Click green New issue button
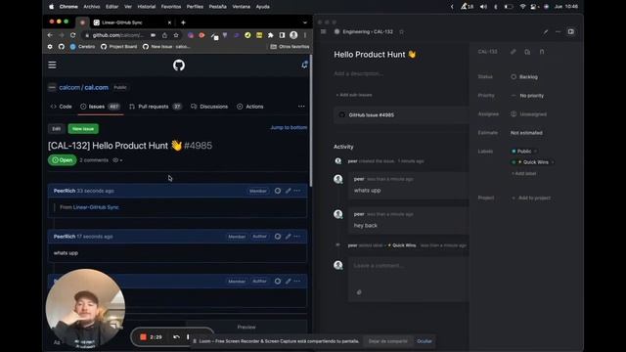 83,129
